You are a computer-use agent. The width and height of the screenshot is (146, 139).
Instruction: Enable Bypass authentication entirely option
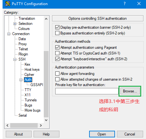[x=57, y=33]
